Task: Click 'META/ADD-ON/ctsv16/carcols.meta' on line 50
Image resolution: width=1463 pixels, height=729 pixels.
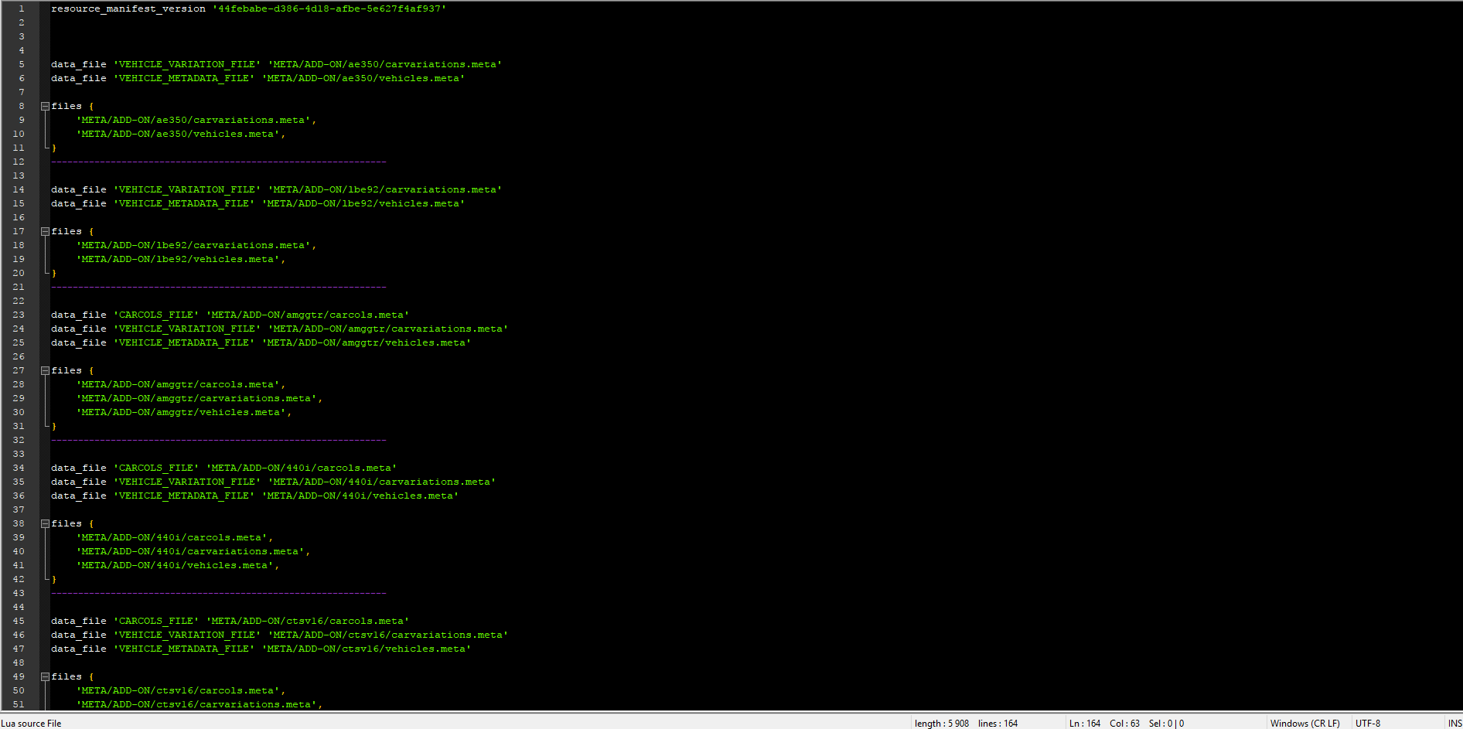Action: [x=178, y=690]
